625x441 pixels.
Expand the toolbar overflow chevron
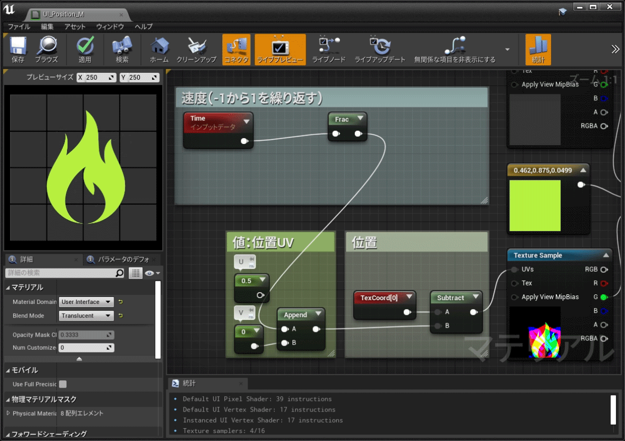[x=615, y=49]
